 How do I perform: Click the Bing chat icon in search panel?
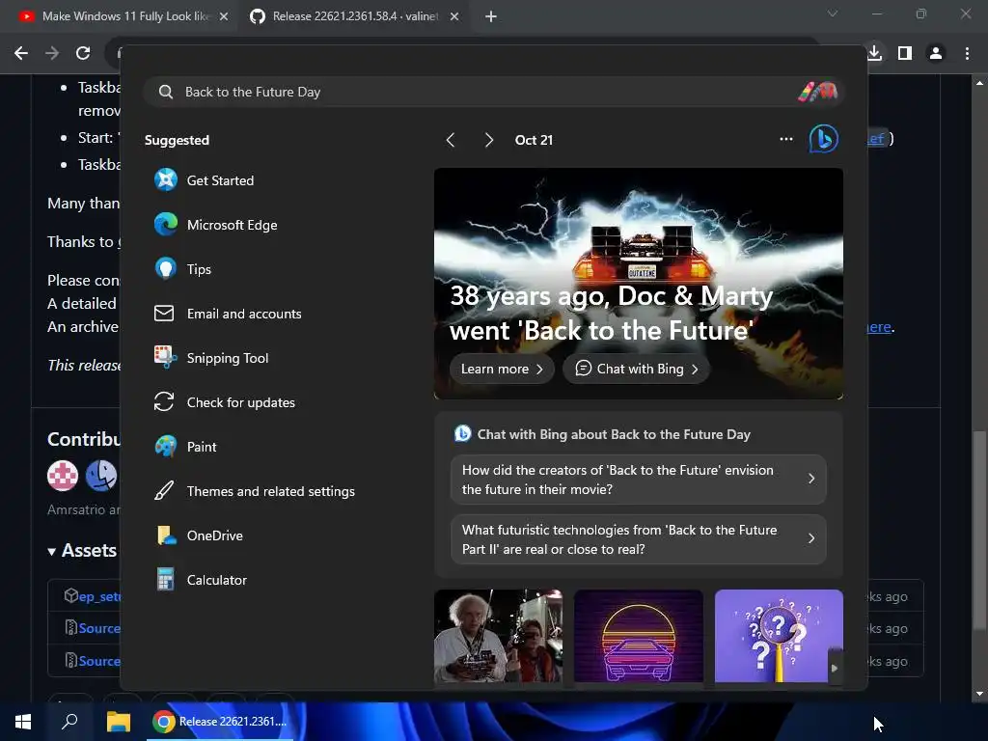pyautogui.click(x=823, y=139)
